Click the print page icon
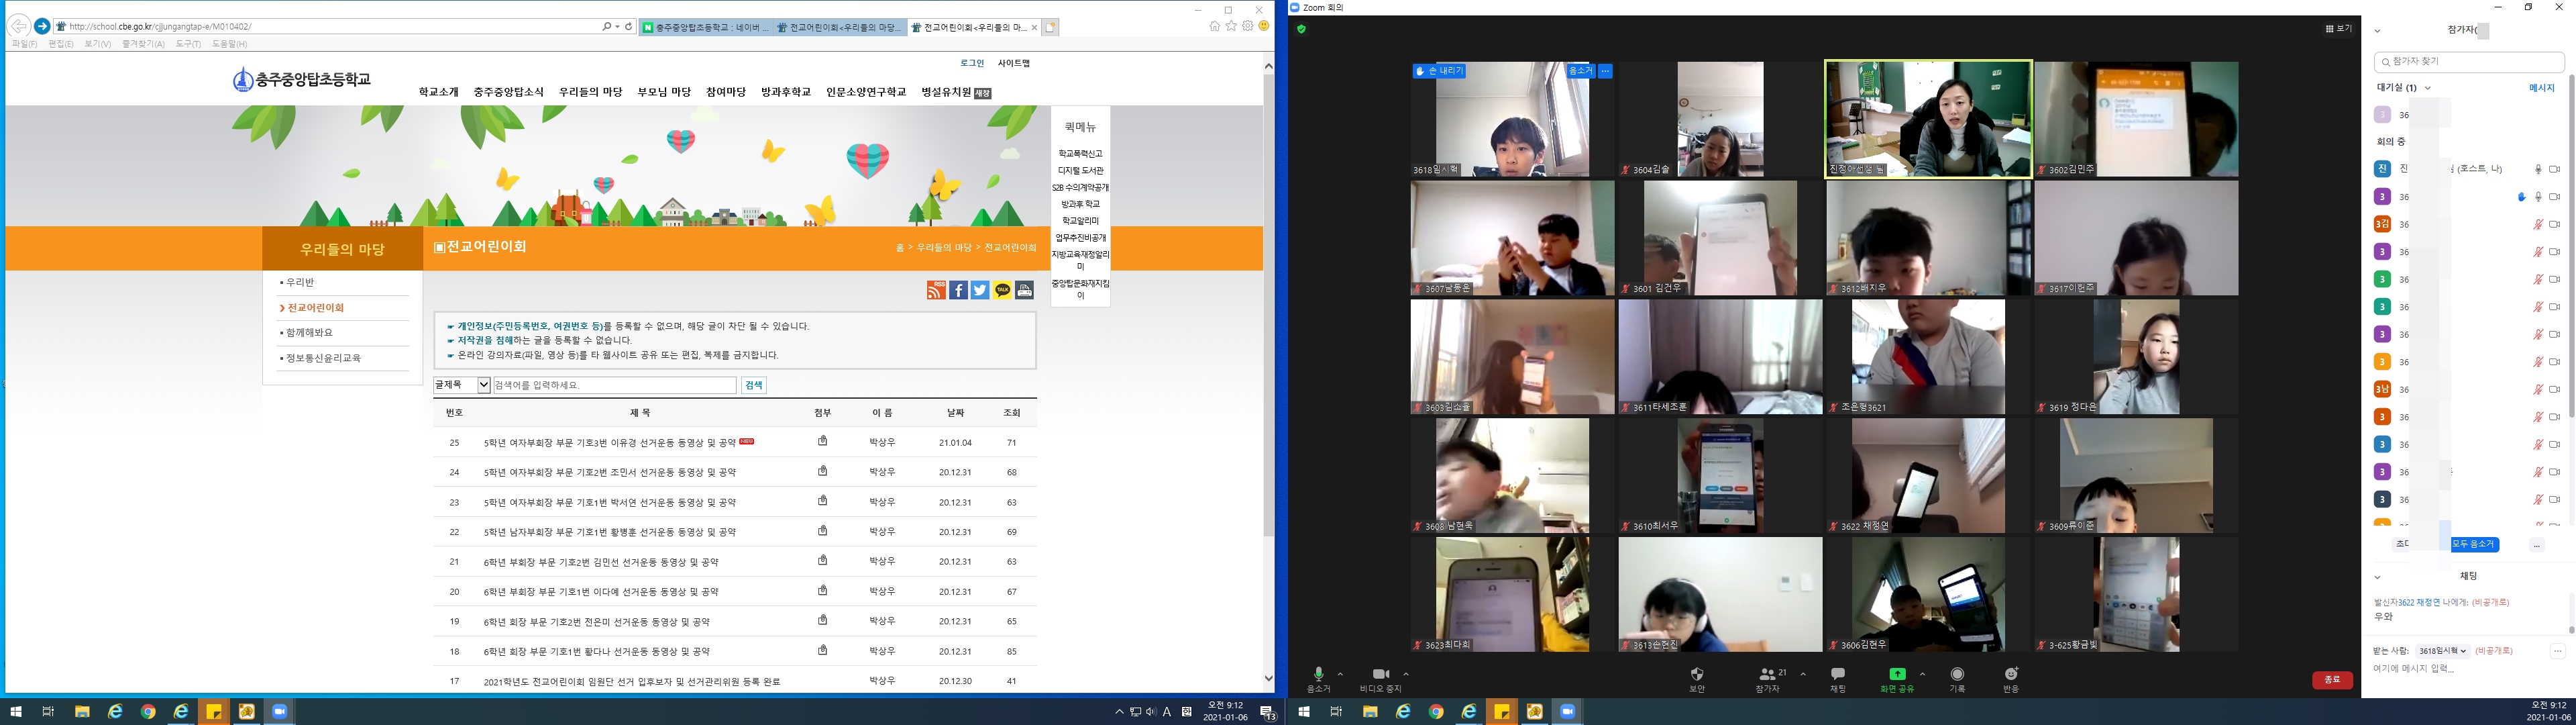The height and width of the screenshot is (725, 2576). (1024, 291)
